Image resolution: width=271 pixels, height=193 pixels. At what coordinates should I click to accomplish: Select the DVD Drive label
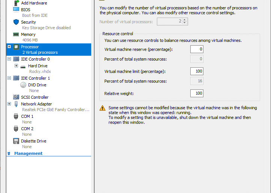point(37,85)
